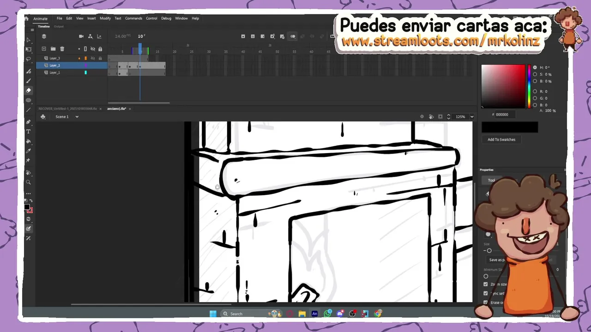
Task: Click the hue spectrum slider bar
Action: pyautogui.click(x=529, y=86)
